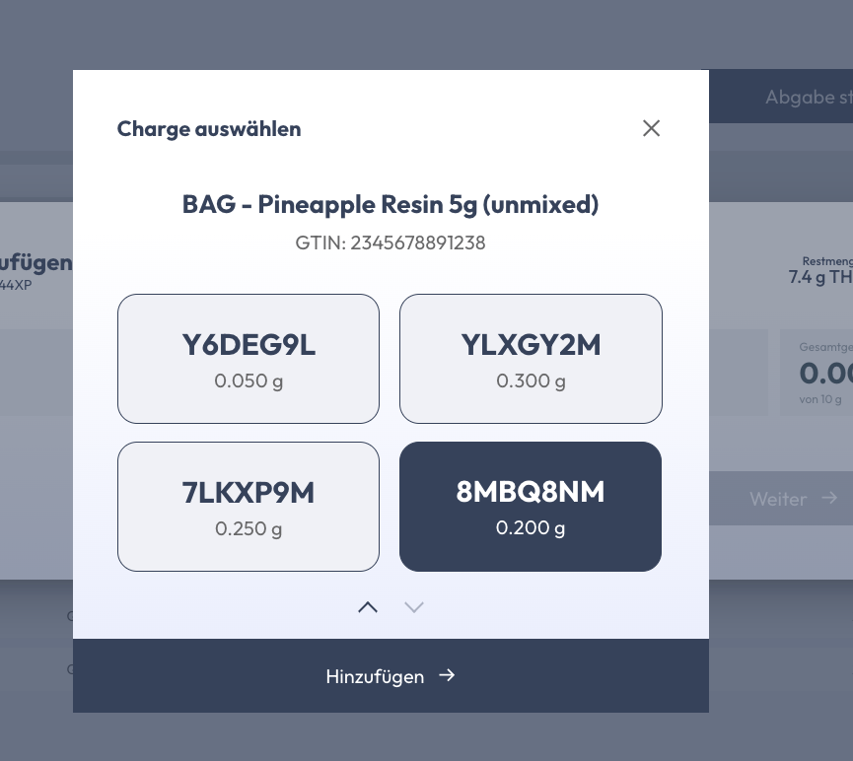The height and width of the screenshot is (761, 853).
Task: Click the 0.050 g weight label
Action: 249,380
